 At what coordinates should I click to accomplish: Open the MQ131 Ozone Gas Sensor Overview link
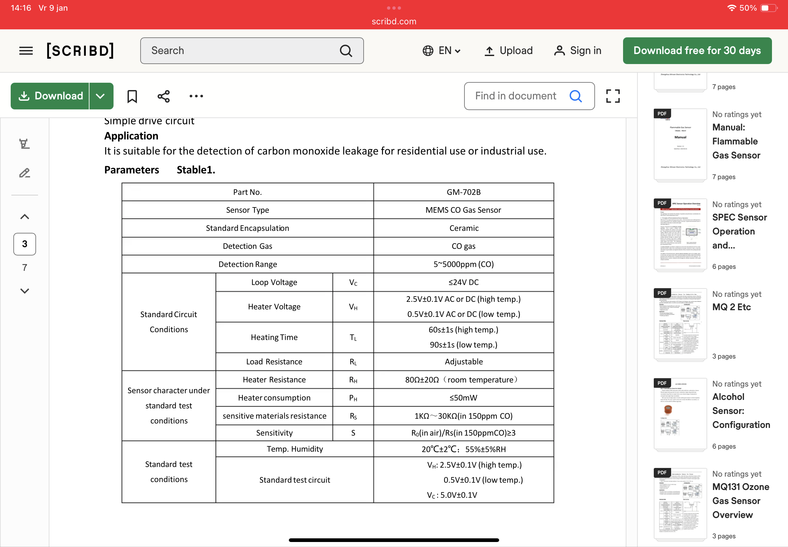click(x=740, y=500)
